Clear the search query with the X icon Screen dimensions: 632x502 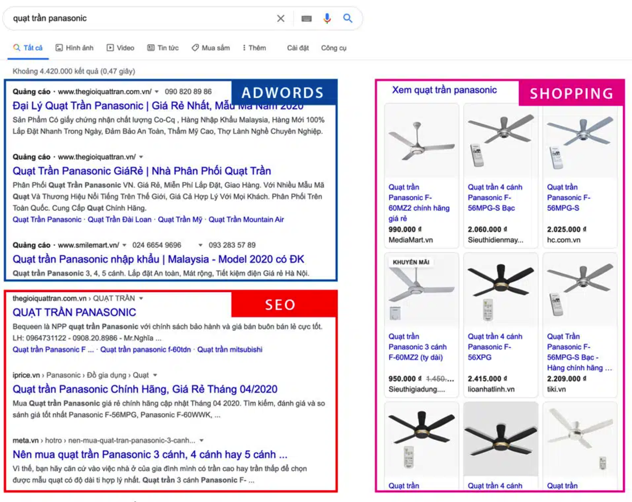click(x=281, y=18)
